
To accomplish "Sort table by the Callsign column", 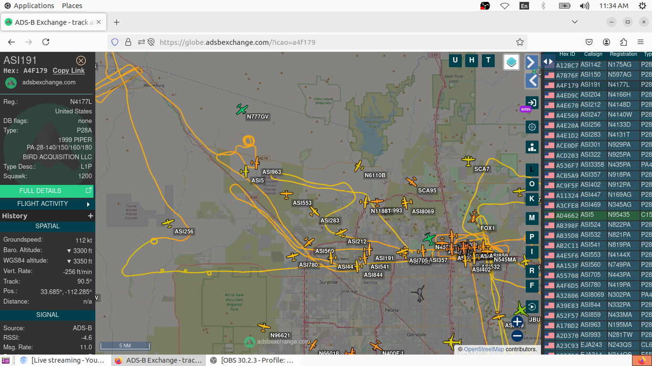I will [593, 54].
